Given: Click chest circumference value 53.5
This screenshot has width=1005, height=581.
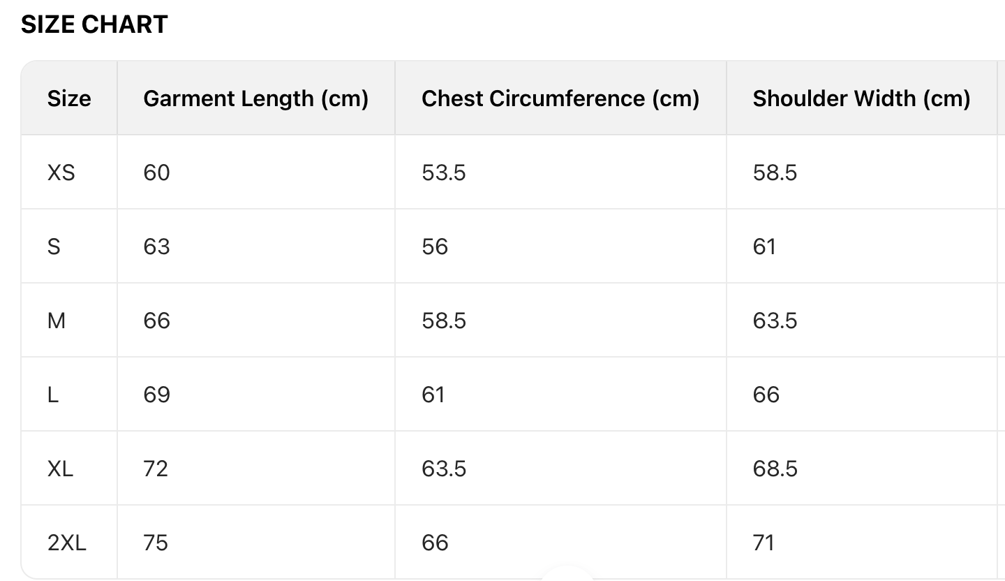Looking at the screenshot, I should point(443,172).
